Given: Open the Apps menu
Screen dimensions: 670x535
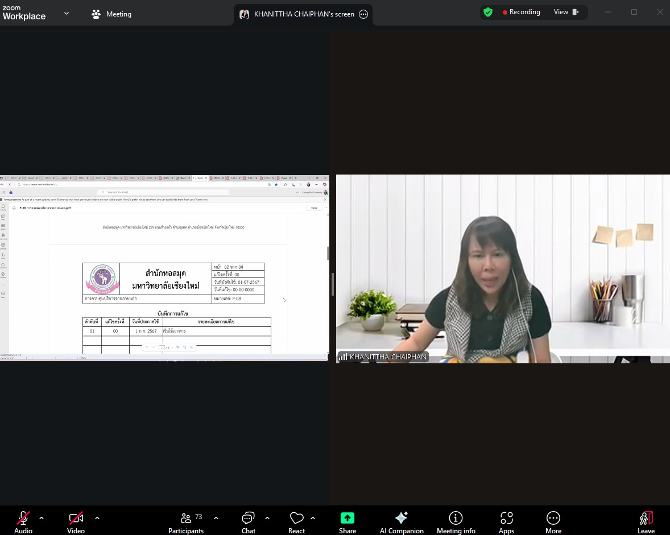Looking at the screenshot, I should (x=506, y=522).
